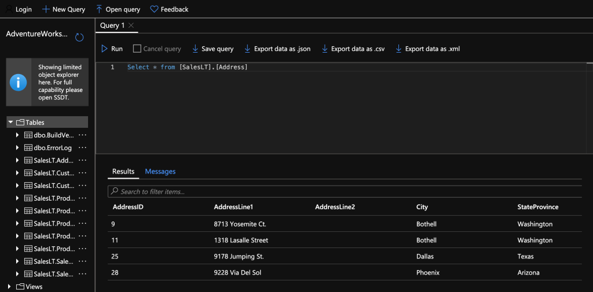Image resolution: width=593 pixels, height=292 pixels.
Task: Open a New Query
Action: [x=64, y=9]
